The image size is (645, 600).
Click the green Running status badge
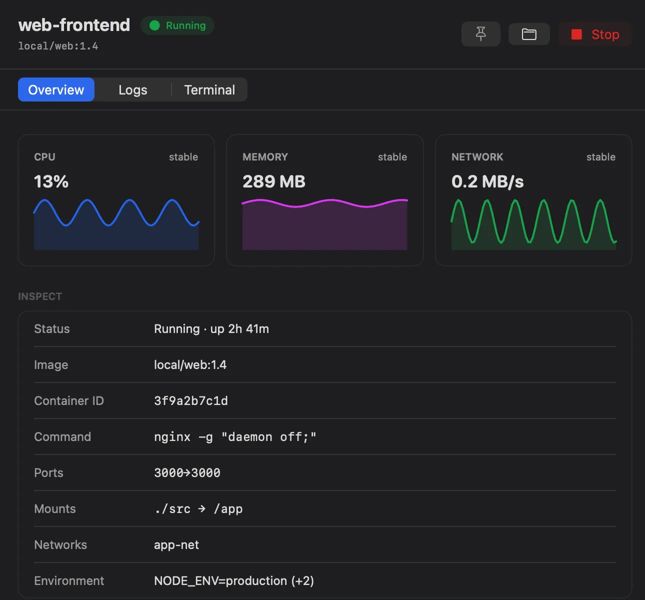point(177,25)
